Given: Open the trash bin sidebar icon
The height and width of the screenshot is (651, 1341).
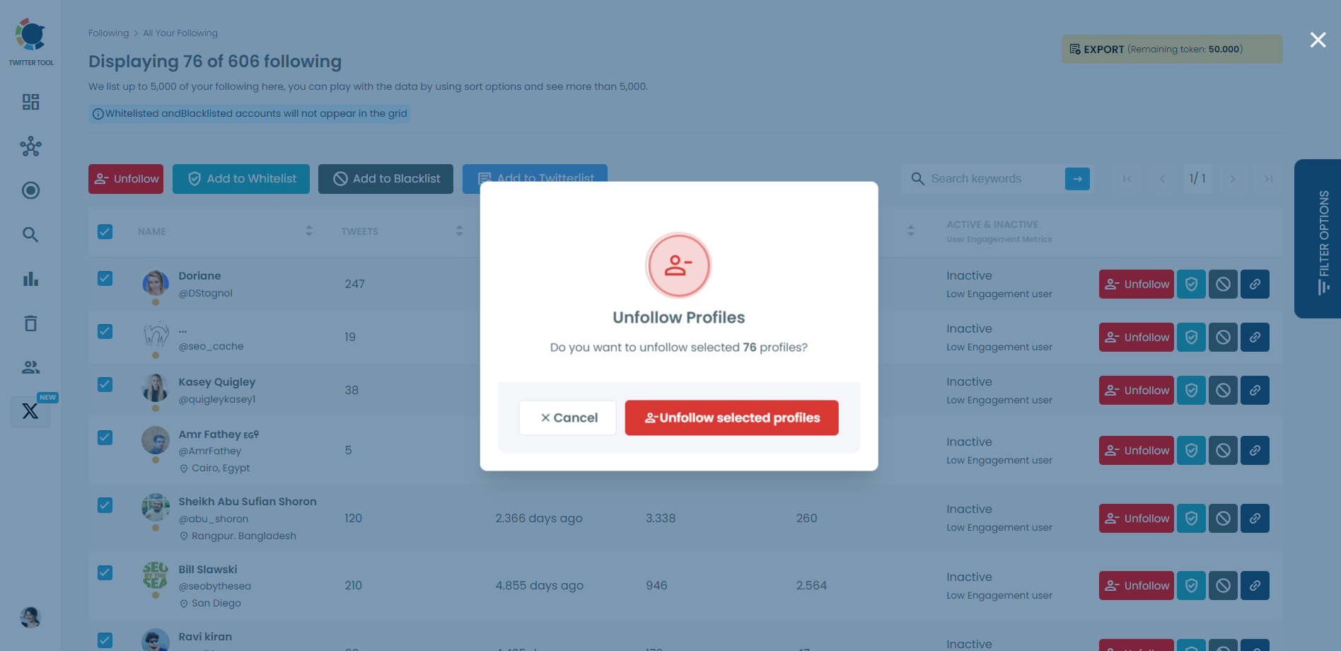Looking at the screenshot, I should (x=30, y=323).
